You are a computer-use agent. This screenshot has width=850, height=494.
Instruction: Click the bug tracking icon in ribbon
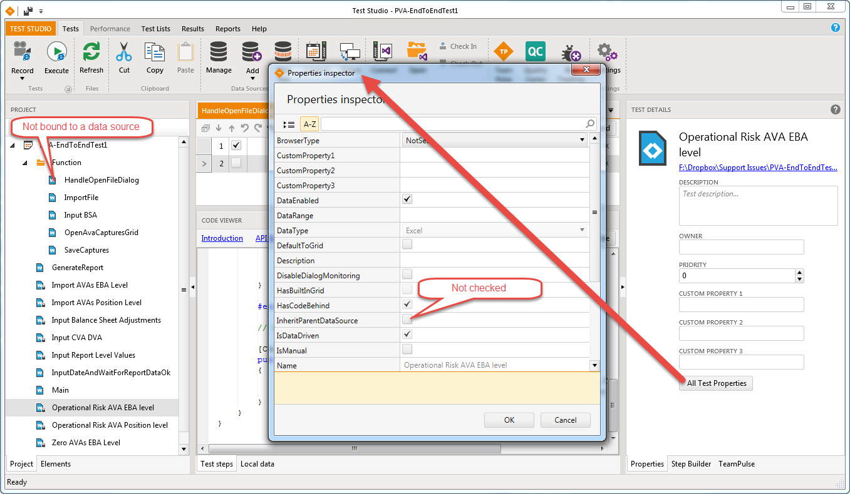[570, 52]
